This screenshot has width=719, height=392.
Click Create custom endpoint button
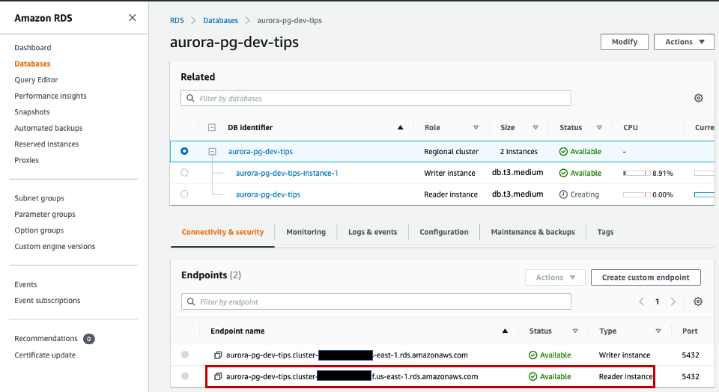tap(646, 277)
